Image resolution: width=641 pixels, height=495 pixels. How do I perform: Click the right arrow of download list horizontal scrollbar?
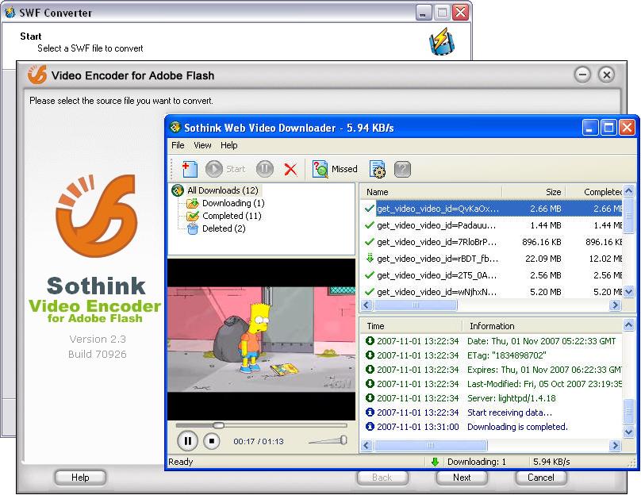coord(615,305)
